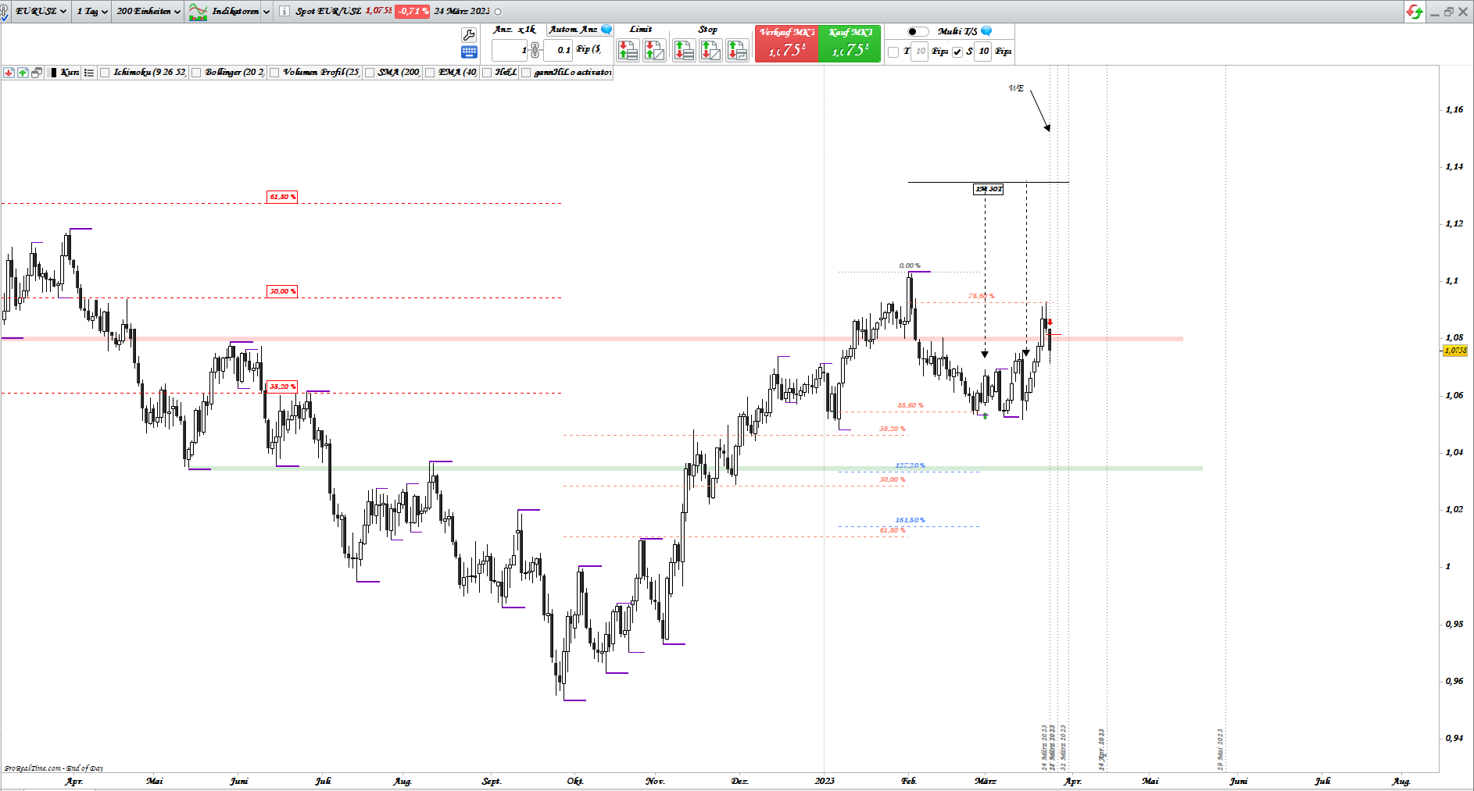The height and width of the screenshot is (791, 1474).
Task: Click the red 38.20 % Fibonacci label box
Action: click(x=282, y=387)
